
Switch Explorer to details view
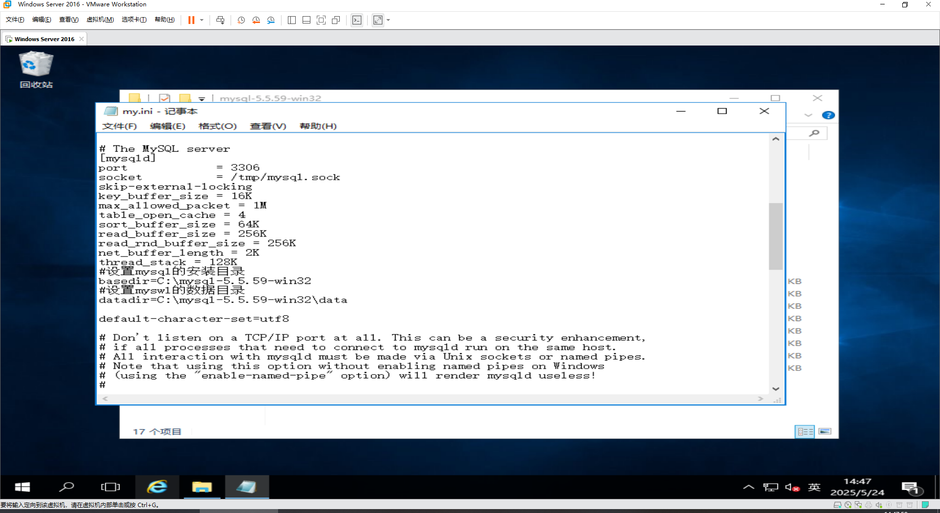coord(804,431)
